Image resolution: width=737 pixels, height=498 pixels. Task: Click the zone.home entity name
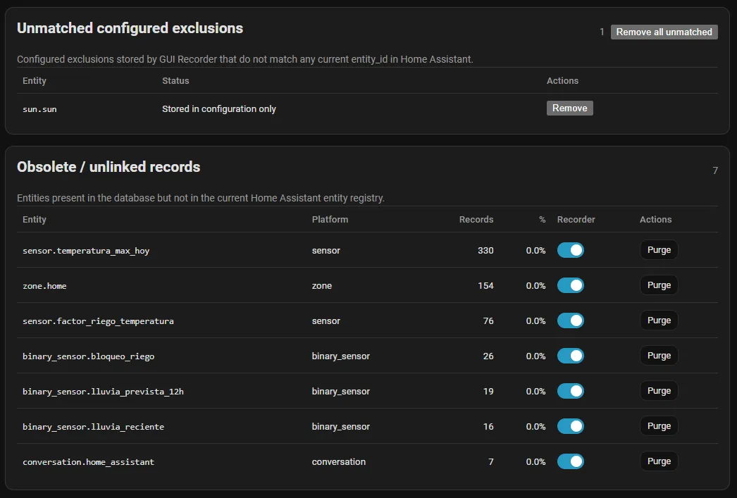(x=44, y=286)
